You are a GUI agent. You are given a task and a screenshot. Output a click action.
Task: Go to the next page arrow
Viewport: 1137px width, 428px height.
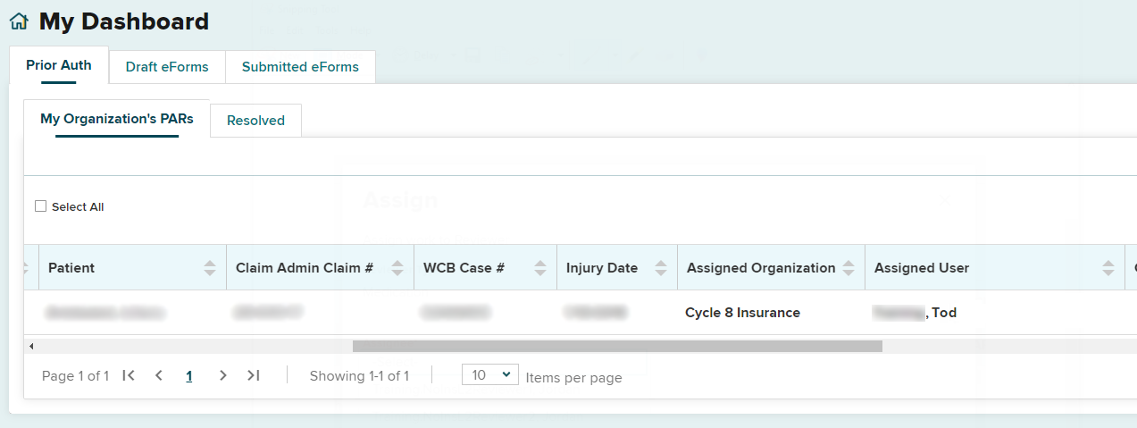pyautogui.click(x=223, y=376)
